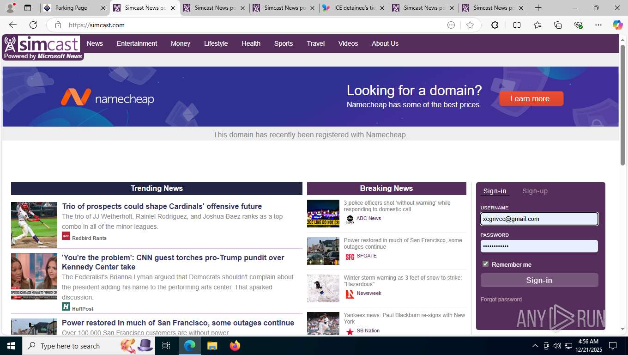Open the About Us page
Viewport: 628px width, 355px height.
click(385, 43)
